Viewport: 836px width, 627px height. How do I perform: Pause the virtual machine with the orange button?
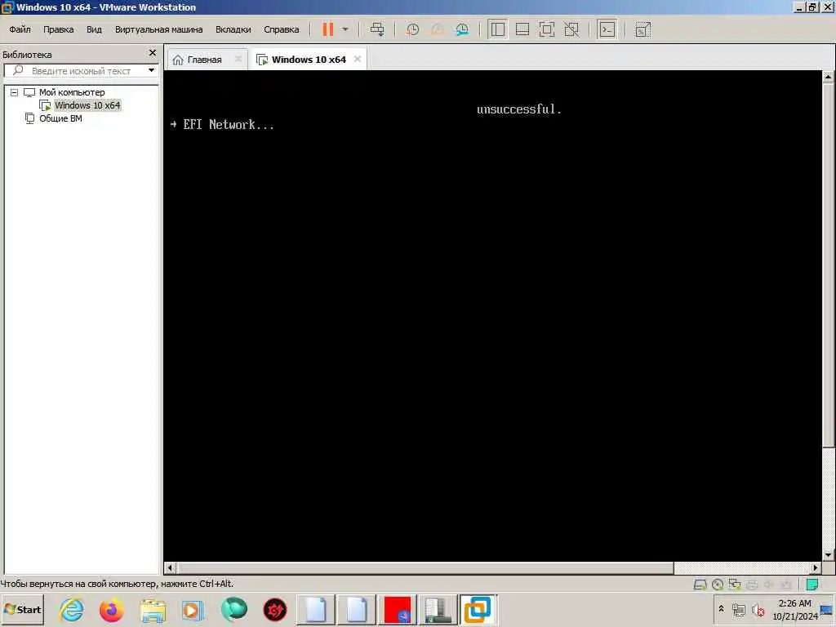(x=328, y=29)
